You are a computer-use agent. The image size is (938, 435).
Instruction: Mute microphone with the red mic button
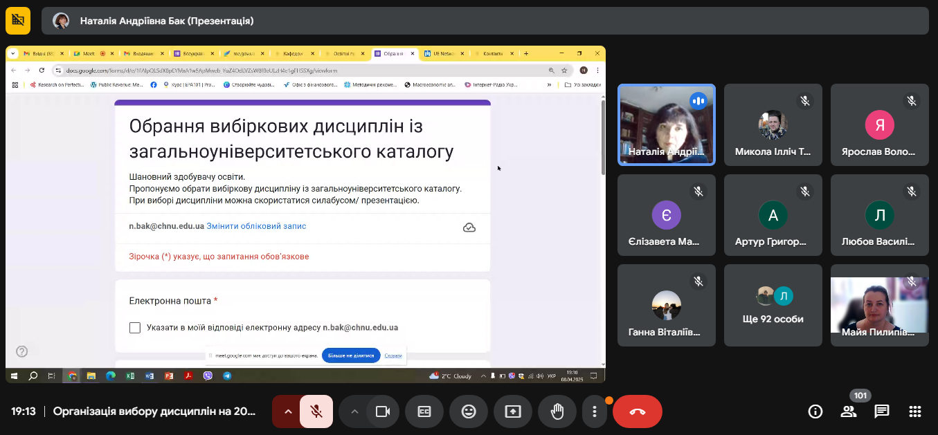tap(316, 411)
